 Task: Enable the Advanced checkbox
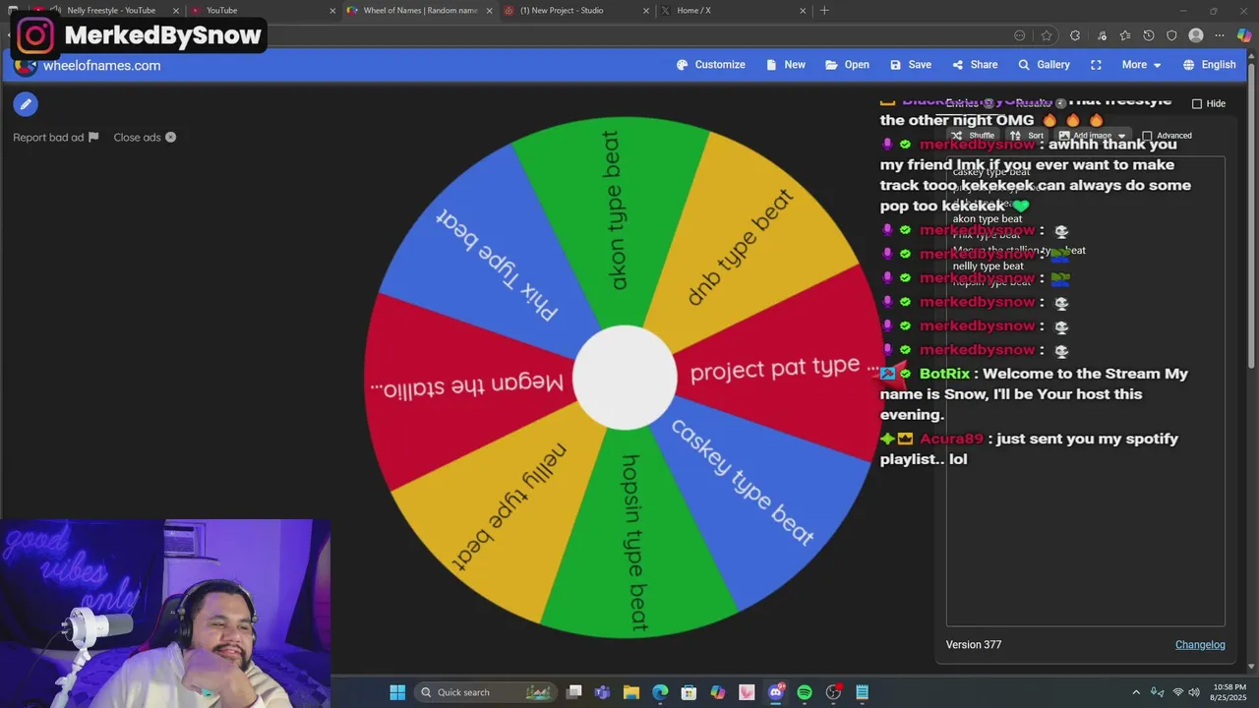(1147, 136)
